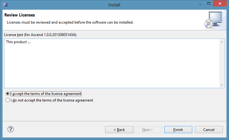Click the disabled 'Next >' button

click(147, 129)
